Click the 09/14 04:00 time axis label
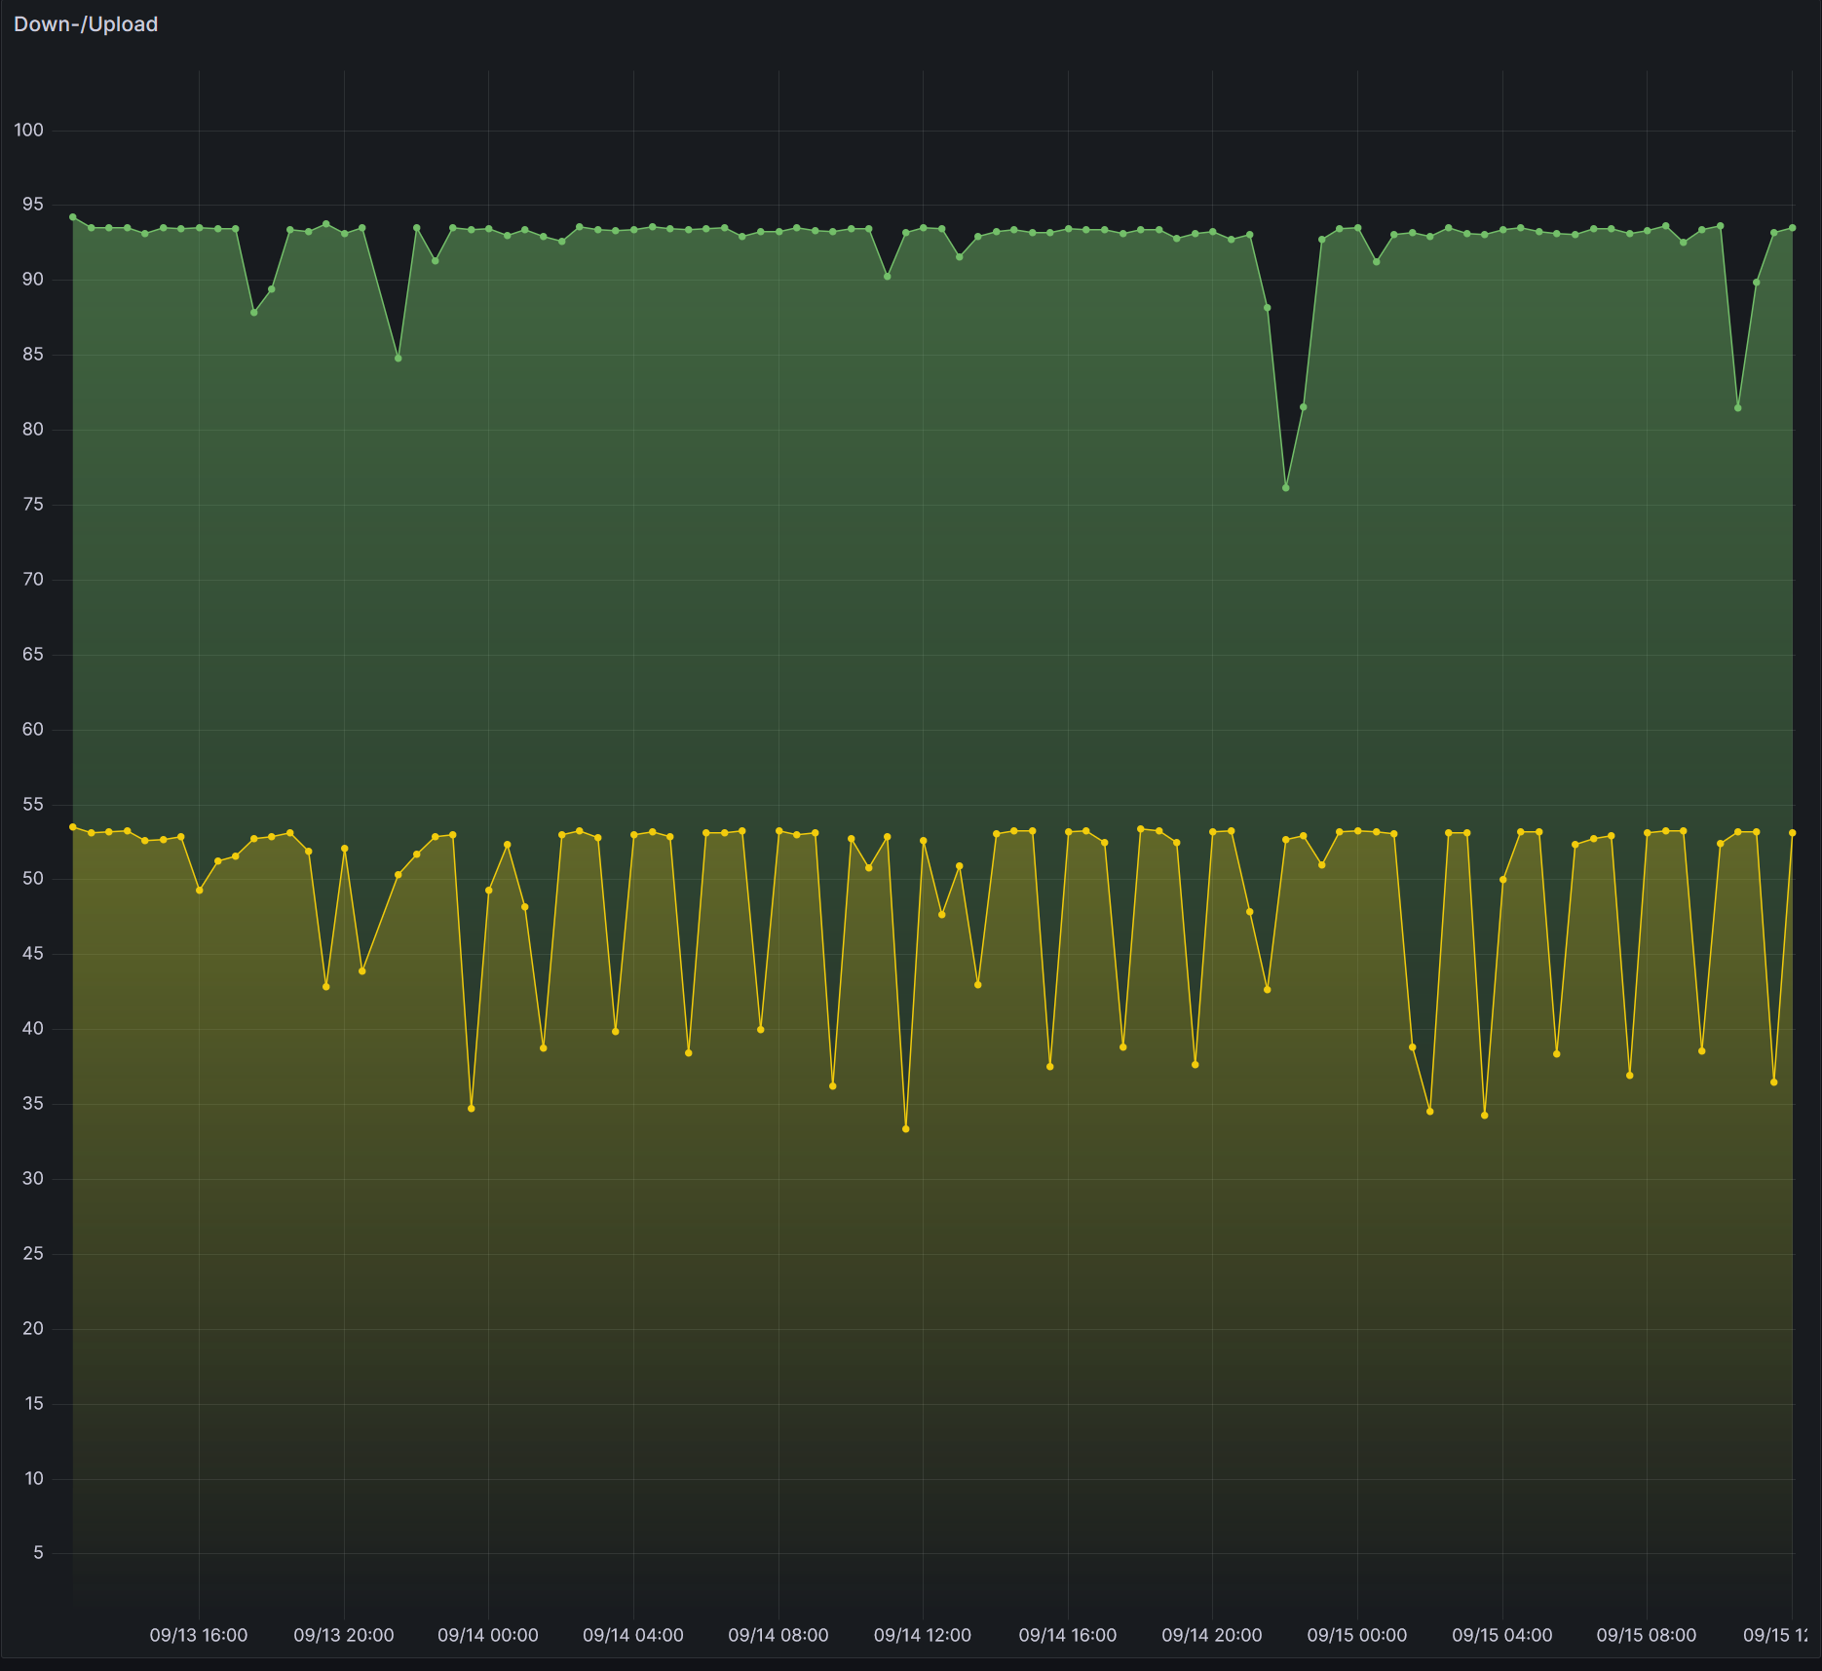 point(633,1636)
